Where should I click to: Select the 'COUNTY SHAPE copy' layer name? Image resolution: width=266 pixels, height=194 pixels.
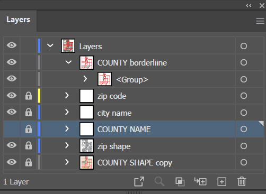[x=135, y=163]
